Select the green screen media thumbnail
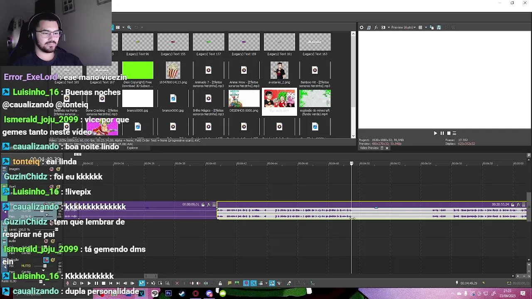This screenshot has height=299, width=532. [x=138, y=70]
